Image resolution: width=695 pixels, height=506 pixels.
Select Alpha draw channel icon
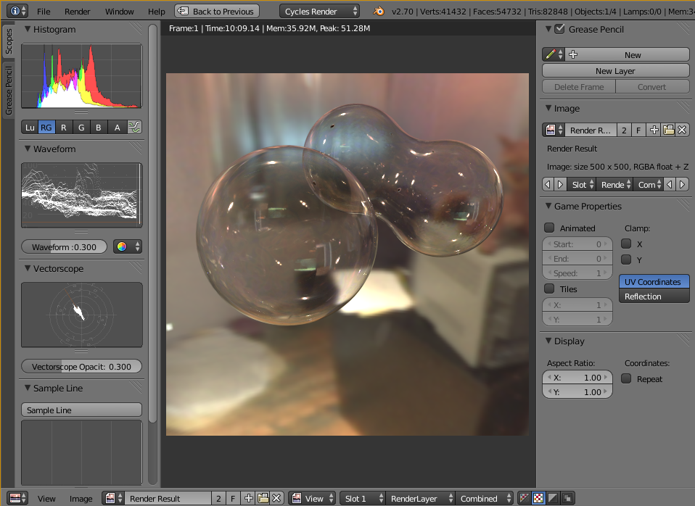(553, 498)
